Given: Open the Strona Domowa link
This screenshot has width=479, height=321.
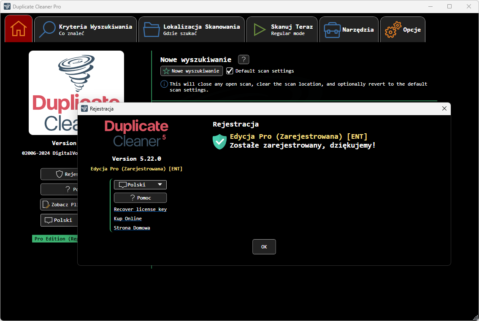Looking at the screenshot, I should pyautogui.click(x=132, y=228).
